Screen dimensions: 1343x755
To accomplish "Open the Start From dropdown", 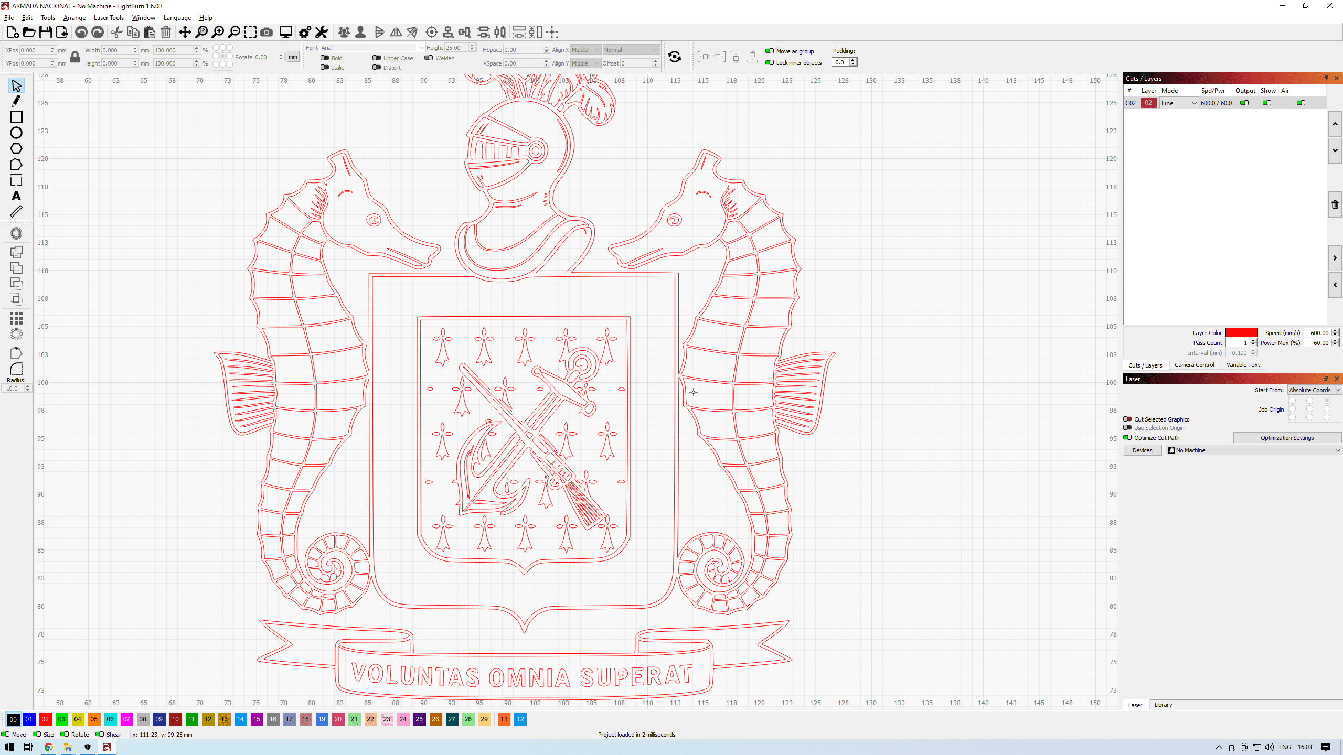I will tap(1314, 390).
